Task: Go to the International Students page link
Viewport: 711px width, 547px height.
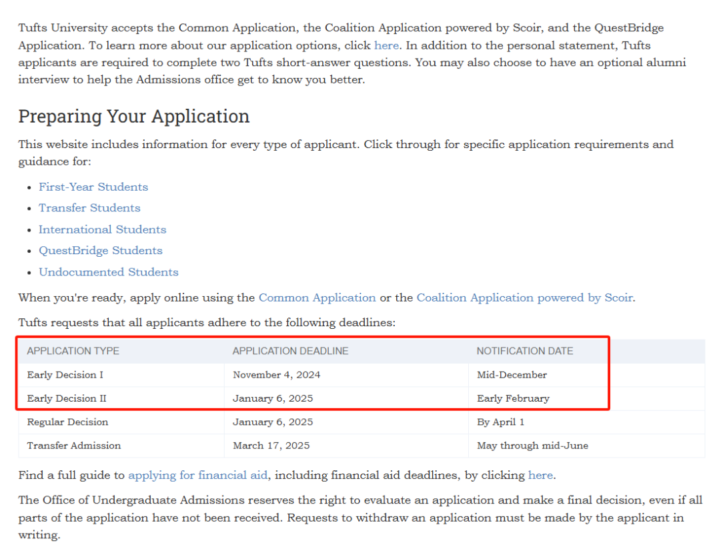Action: click(x=102, y=229)
